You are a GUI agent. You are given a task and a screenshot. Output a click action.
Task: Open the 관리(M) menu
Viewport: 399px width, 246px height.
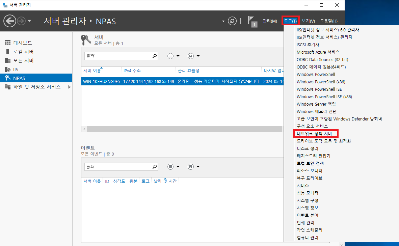(x=270, y=21)
